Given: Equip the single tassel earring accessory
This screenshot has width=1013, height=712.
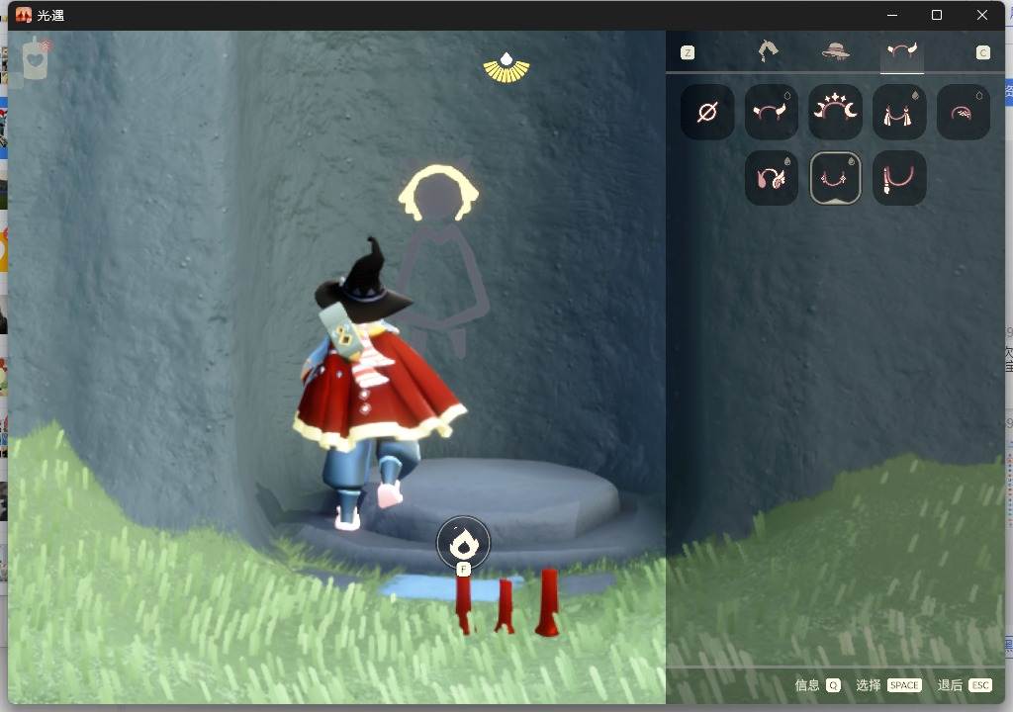Looking at the screenshot, I should (899, 178).
